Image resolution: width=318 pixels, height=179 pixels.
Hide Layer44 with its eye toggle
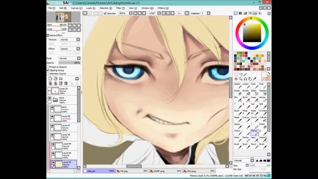click(x=53, y=144)
